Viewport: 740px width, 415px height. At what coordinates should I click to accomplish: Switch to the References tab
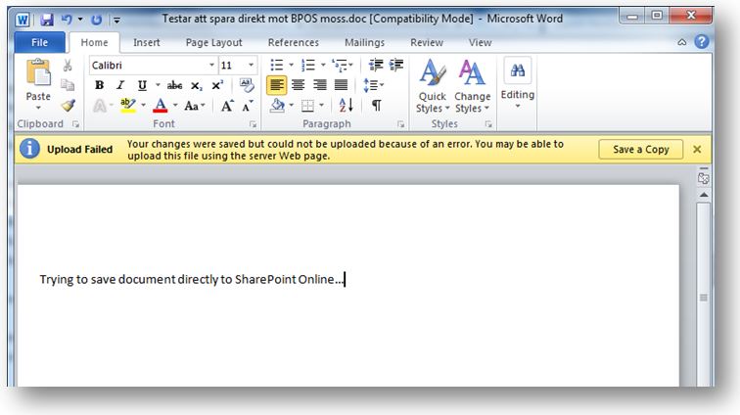tap(293, 42)
